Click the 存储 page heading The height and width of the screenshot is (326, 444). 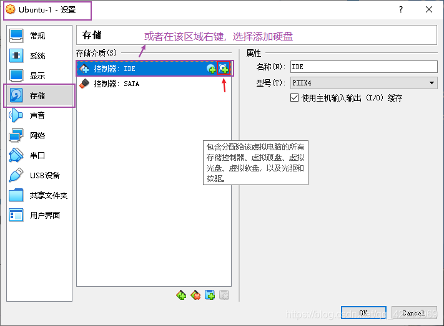pyautogui.click(x=92, y=35)
